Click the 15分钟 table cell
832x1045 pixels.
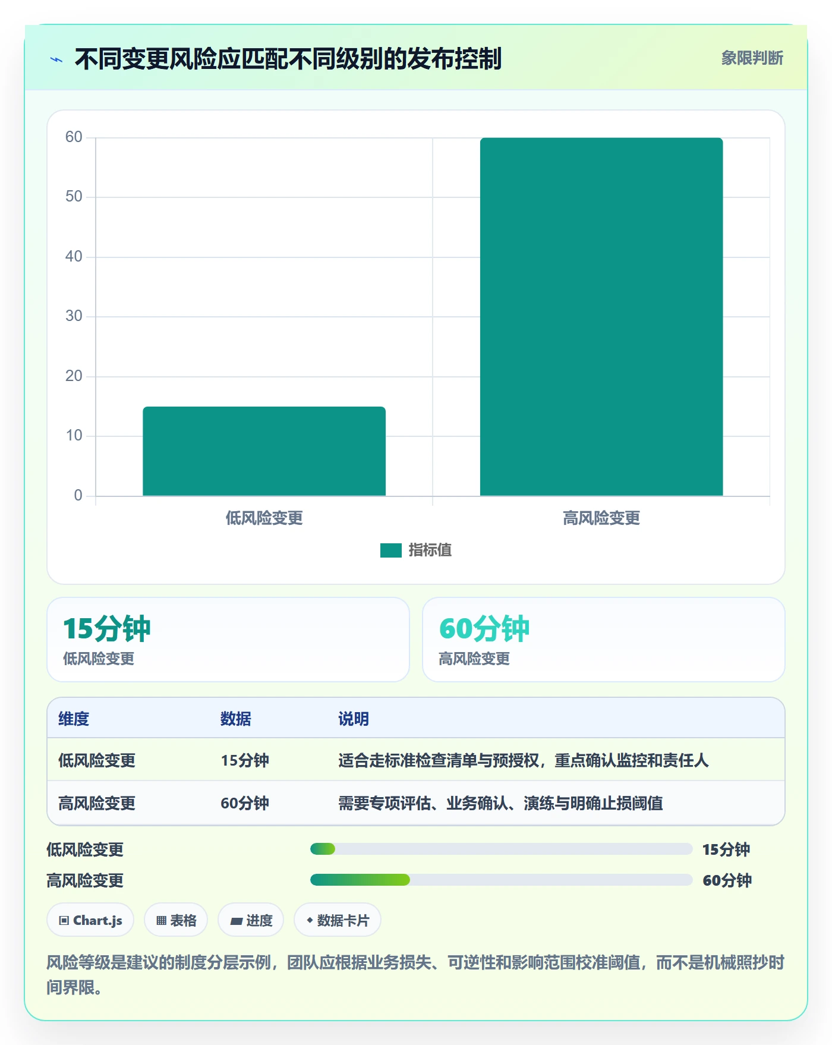245,760
